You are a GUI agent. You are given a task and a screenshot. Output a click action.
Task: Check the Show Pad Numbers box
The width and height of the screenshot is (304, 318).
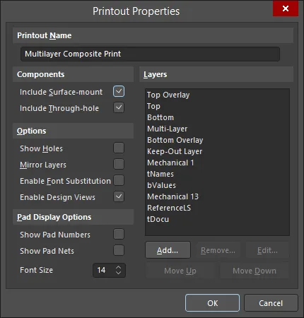pyautogui.click(x=119, y=234)
